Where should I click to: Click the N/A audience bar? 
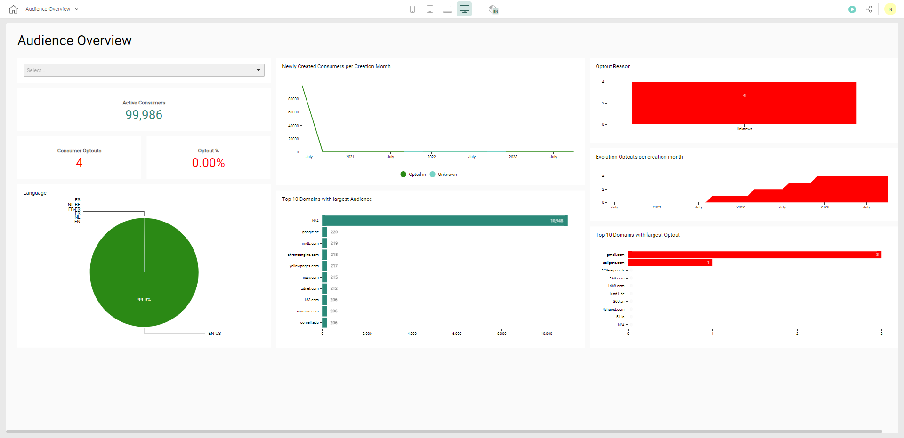pyautogui.click(x=444, y=221)
